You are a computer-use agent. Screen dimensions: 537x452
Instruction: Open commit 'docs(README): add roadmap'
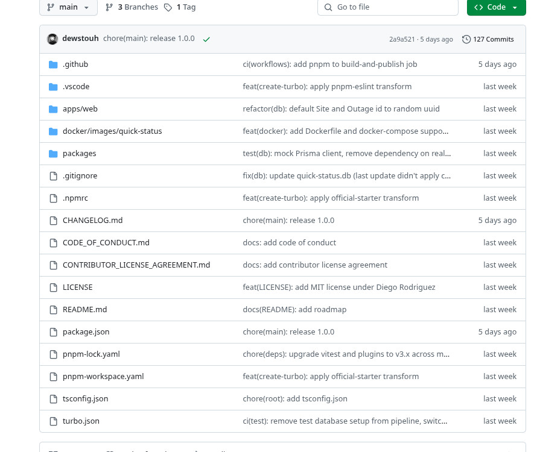294,310
